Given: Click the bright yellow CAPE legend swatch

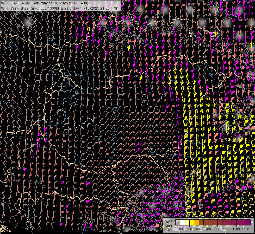Looking at the screenshot, I should click(192, 222).
